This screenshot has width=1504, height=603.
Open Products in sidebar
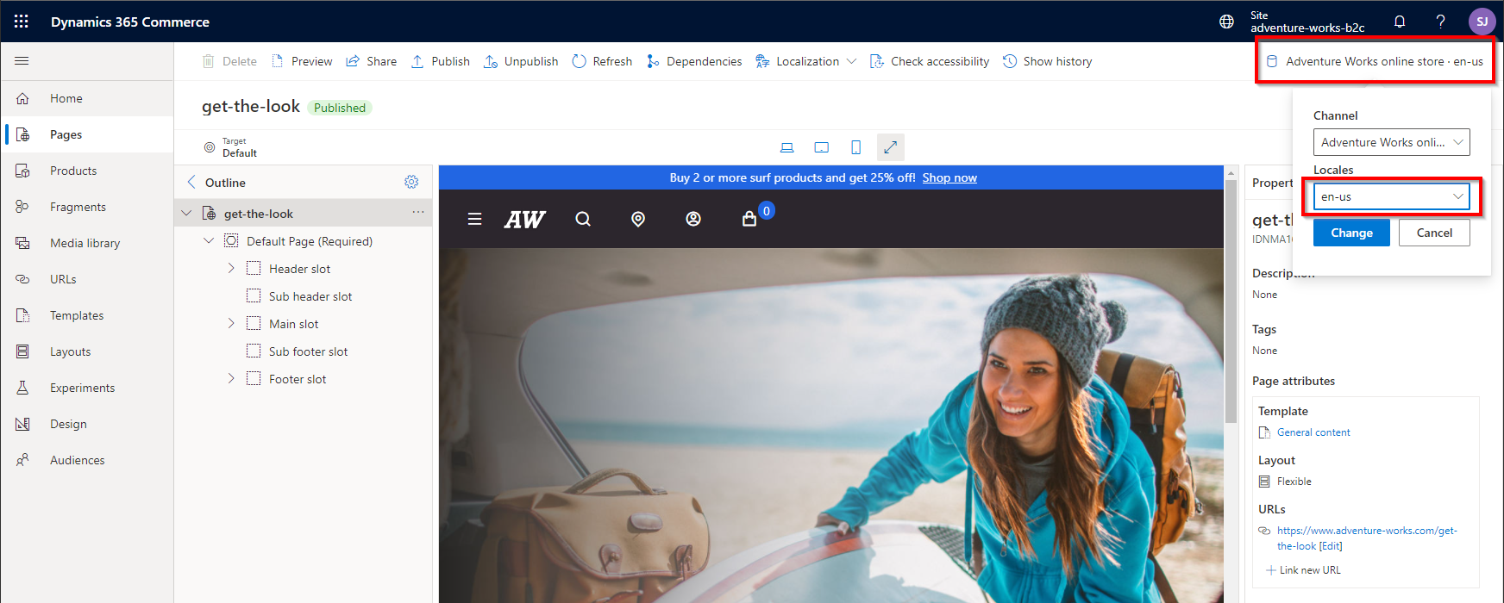click(87, 171)
